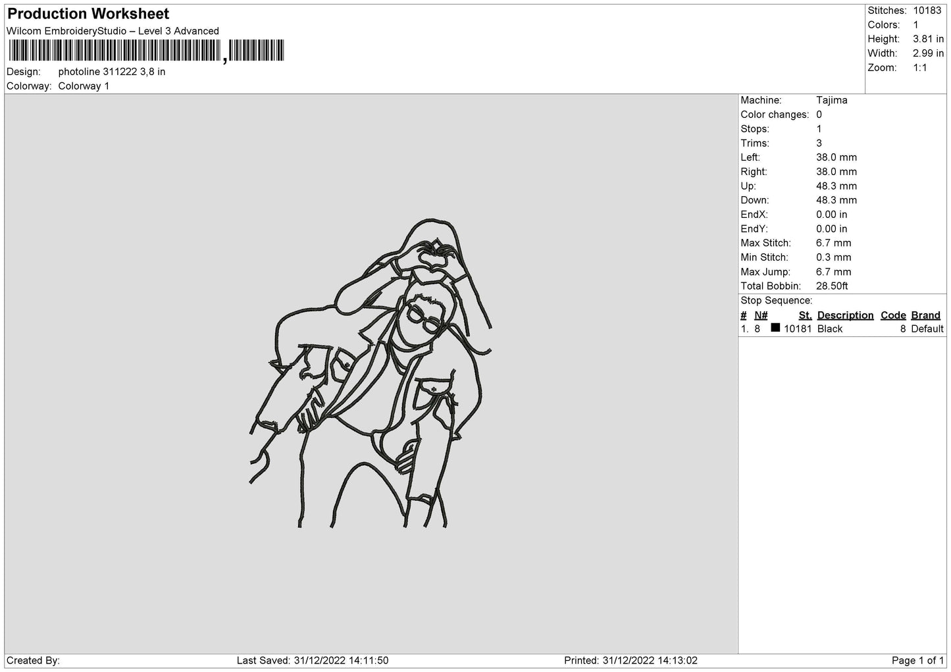This screenshot has width=951, height=672.
Task: Select the Description column header
Action: click(845, 315)
